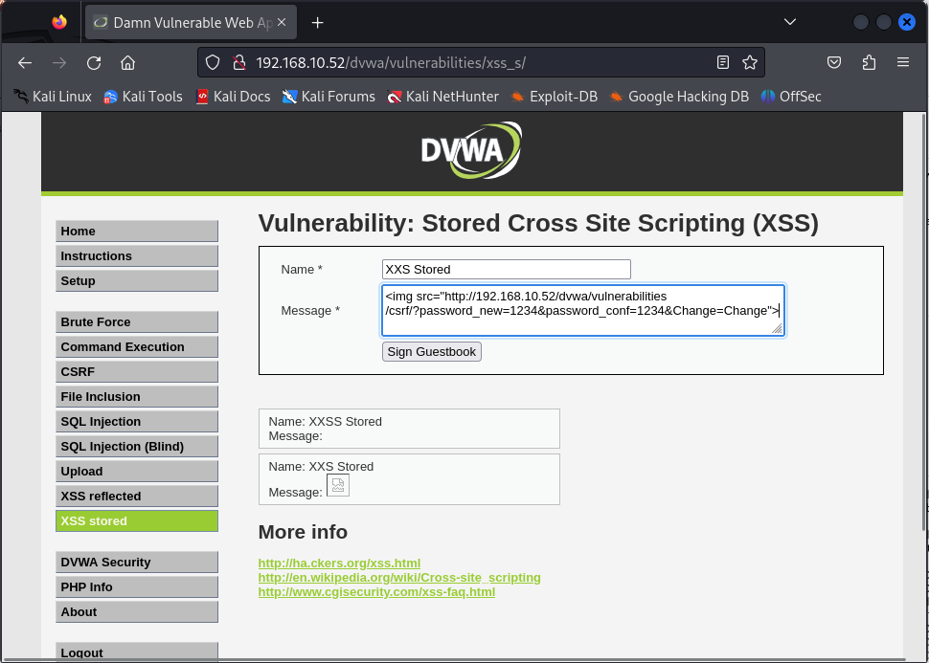
Task: Expand the list all tabs chevron
Action: (x=790, y=23)
